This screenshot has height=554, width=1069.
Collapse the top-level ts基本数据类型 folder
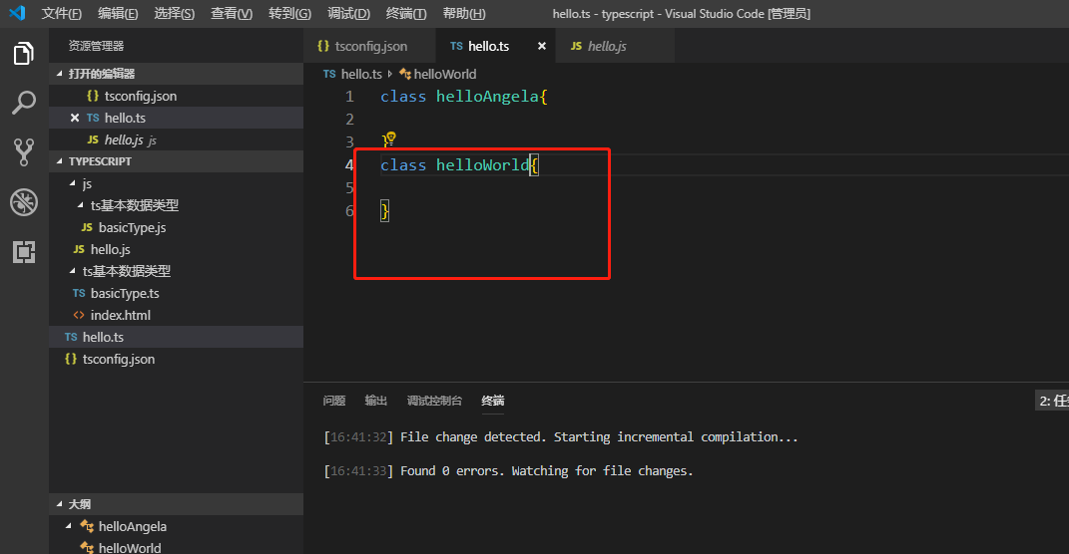(x=72, y=271)
